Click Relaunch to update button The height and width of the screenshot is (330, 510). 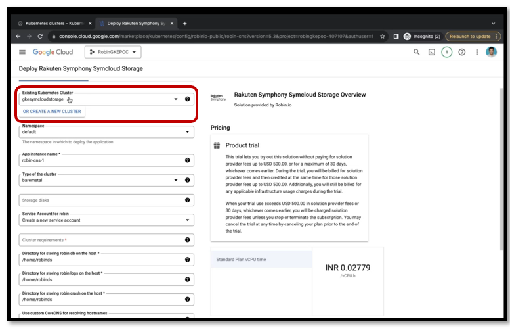[x=473, y=37]
